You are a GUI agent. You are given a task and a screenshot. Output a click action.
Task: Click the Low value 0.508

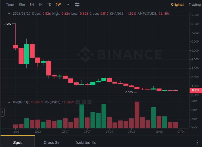[84, 14]
